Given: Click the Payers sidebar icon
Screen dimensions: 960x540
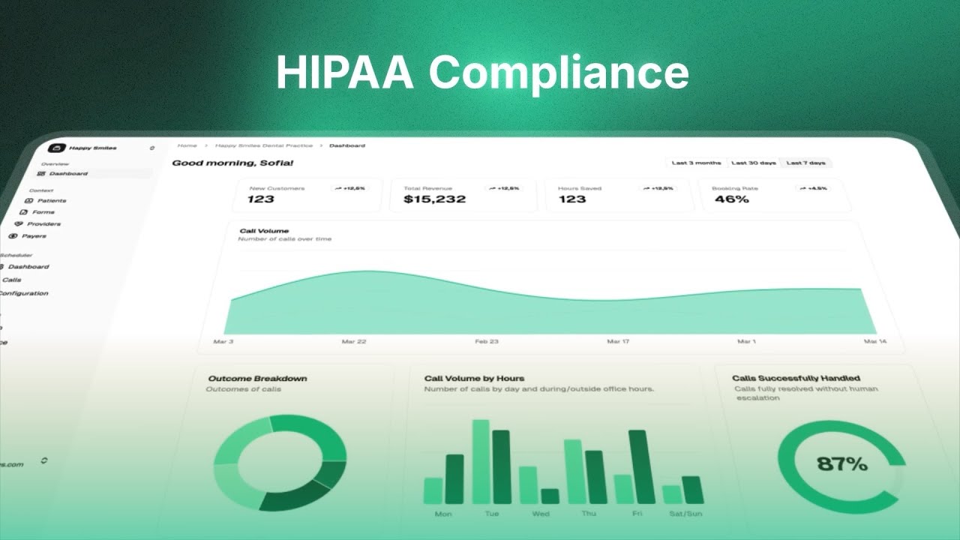Looking at the screenshot, I should tap(13, 235).
